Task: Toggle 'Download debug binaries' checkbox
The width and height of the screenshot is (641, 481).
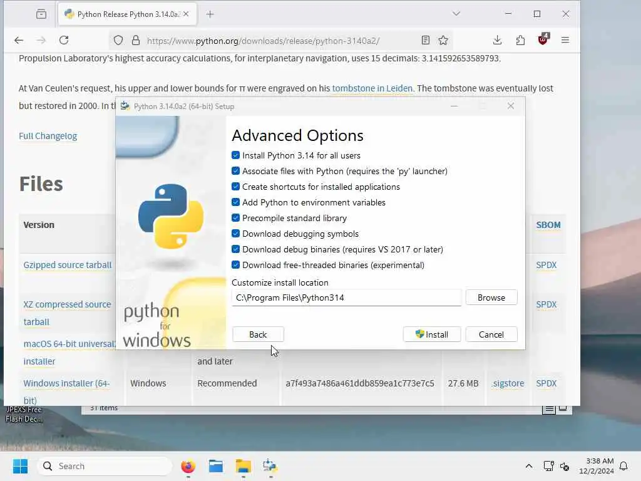Action: coord(235,249)
